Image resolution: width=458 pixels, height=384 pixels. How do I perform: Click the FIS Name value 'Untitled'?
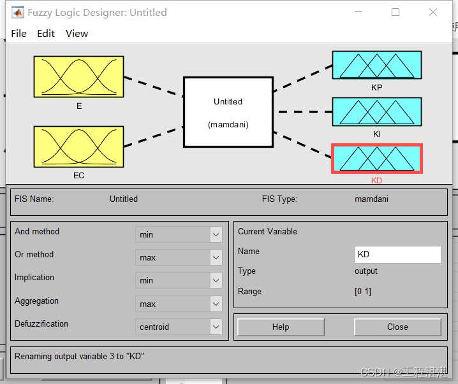tap(124, 199)
